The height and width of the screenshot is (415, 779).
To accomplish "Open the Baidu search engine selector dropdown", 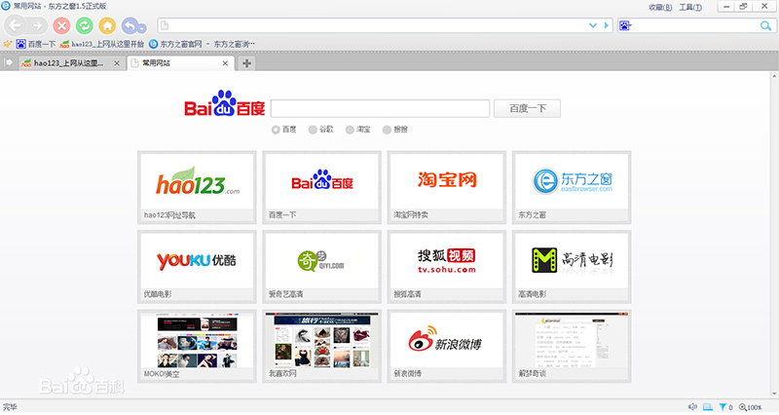I will tap(625, 25).
